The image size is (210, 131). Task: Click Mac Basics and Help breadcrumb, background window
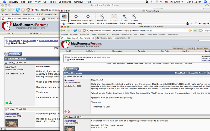(x=49, y=41)
